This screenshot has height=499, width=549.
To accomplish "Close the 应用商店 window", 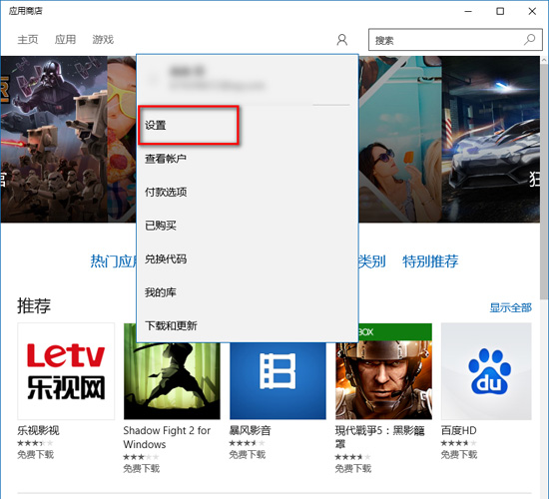I will [x=532, y=11].
